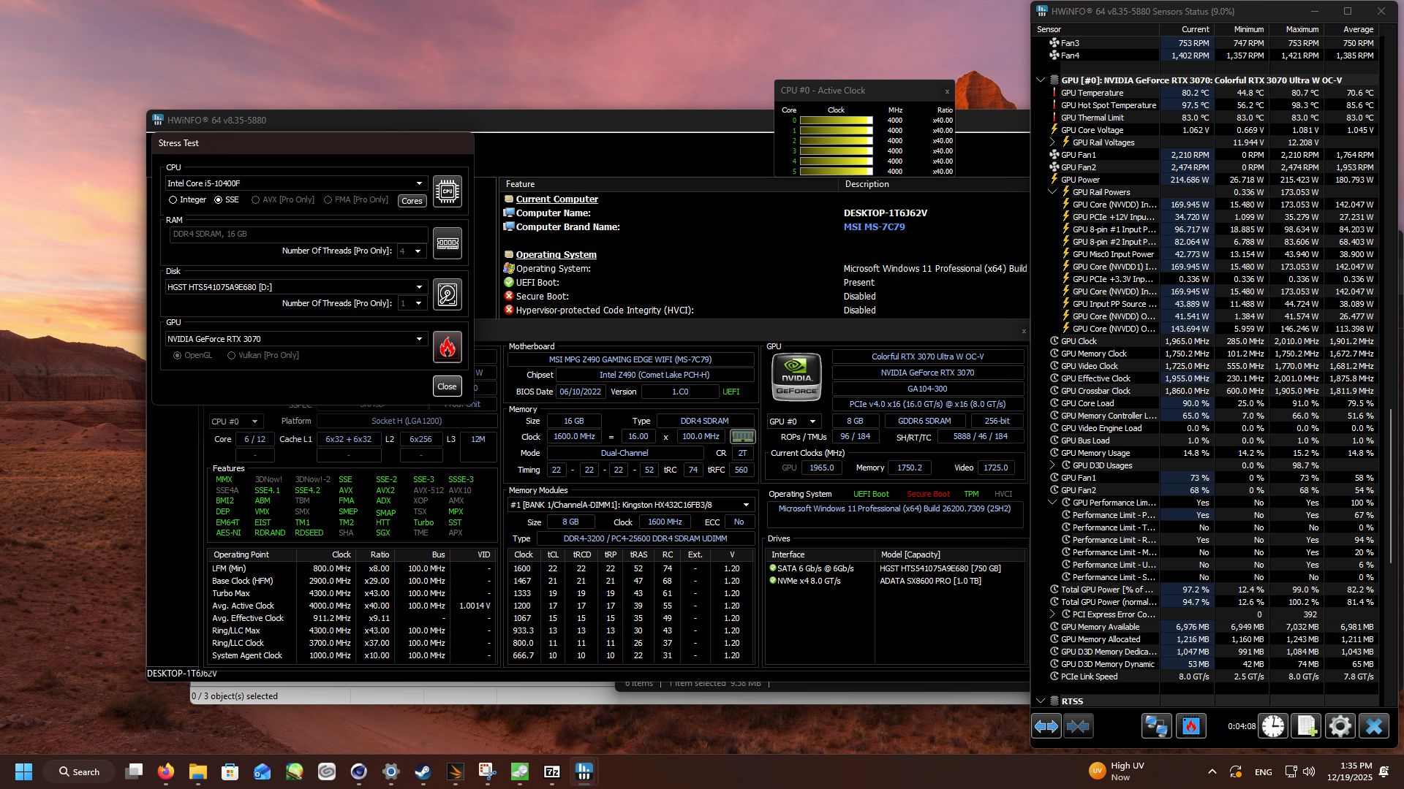
Task: Open the Intel Core i5-10400F CPU dropdown
Action: (x=296, y=183)
